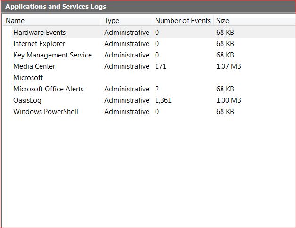
Task: Sort by the Name column header
Action: [x=52, y=21]
